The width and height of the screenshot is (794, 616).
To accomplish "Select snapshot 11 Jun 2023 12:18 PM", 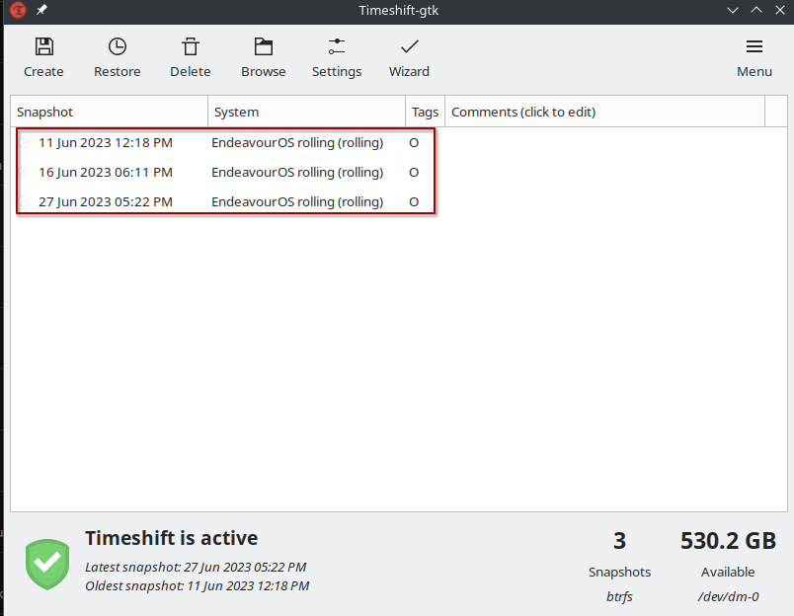I will click(106, 143).
